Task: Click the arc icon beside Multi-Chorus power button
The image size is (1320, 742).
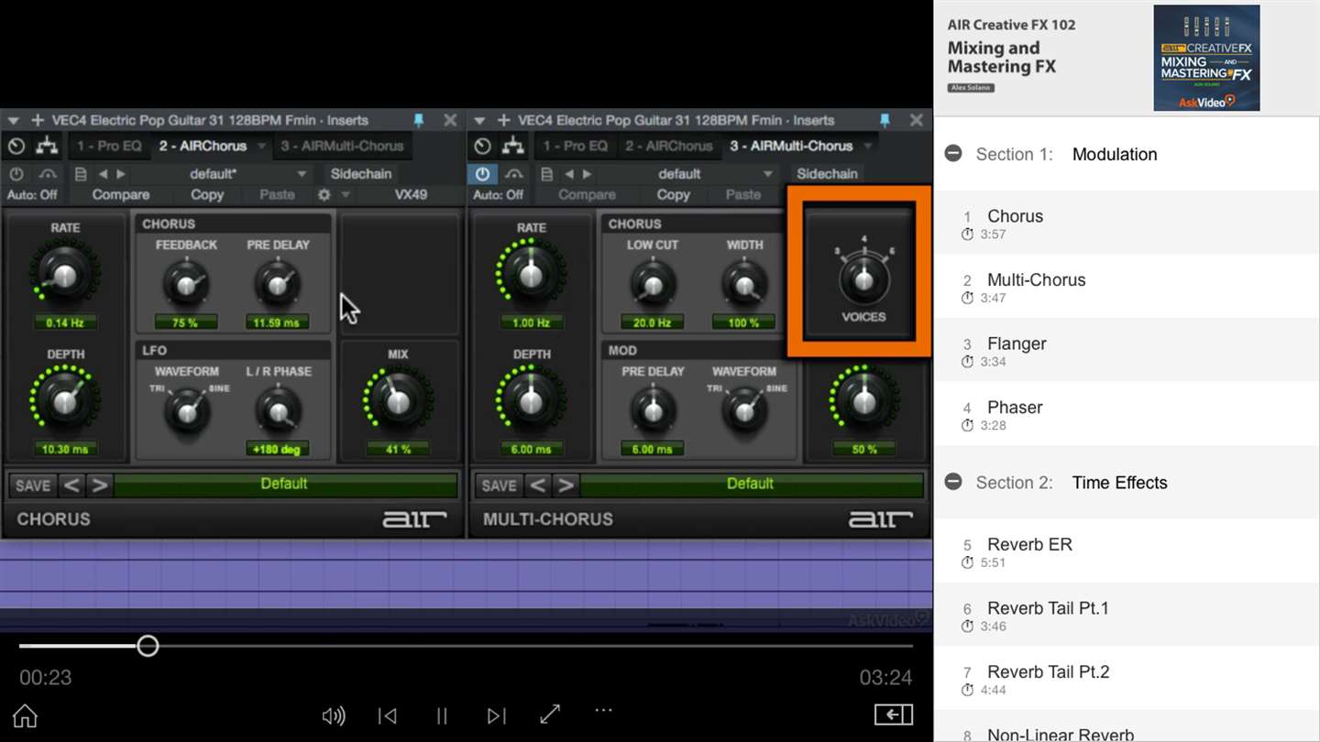Action: [513, 174]
